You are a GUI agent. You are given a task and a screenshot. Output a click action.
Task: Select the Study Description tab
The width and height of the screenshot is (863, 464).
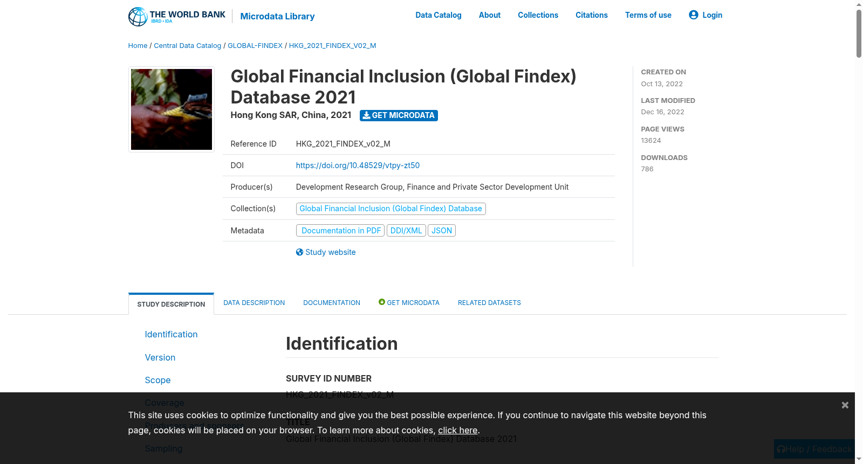click(171, 304)
